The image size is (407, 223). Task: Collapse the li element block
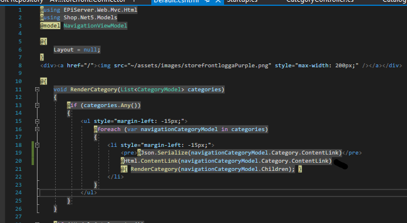click(37, 145)
